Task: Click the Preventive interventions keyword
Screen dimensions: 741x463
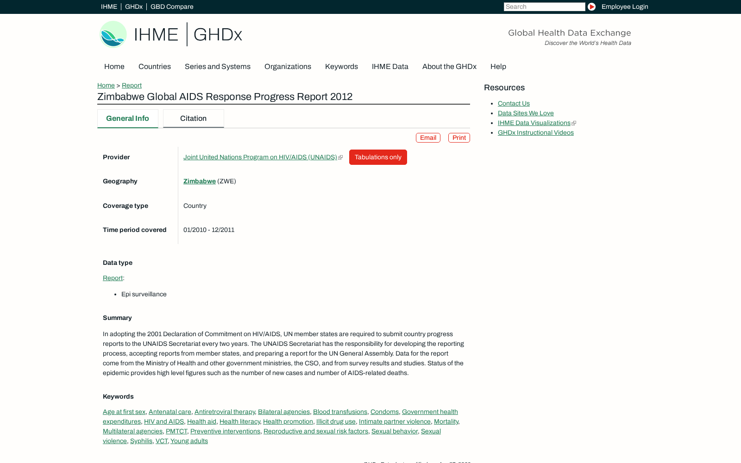Action: click(x=225, y=431)
